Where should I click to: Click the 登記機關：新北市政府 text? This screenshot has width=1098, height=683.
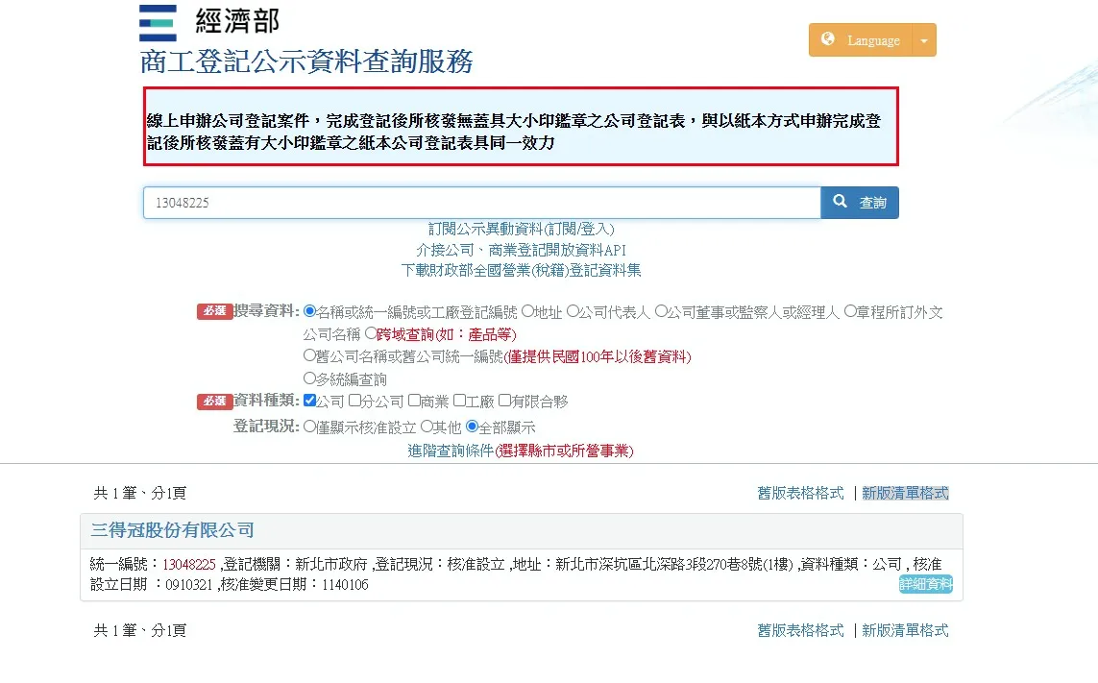[x=296, y=564]
